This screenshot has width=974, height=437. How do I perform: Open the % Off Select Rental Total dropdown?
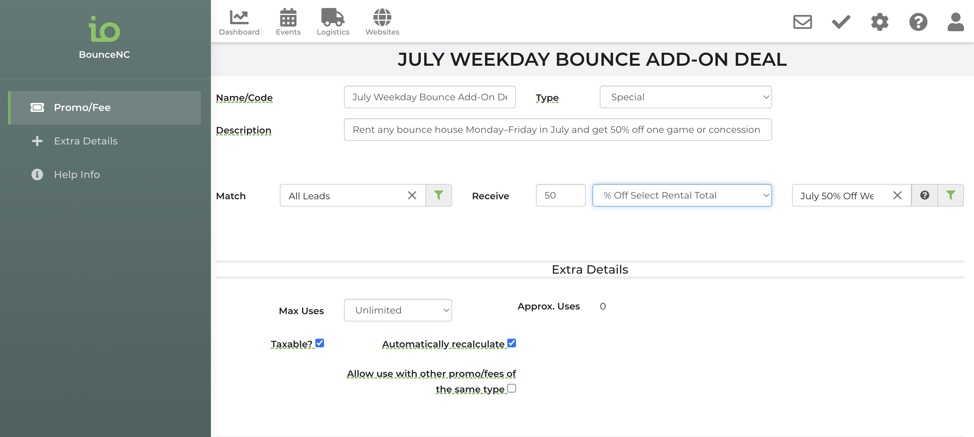point(682,195)
